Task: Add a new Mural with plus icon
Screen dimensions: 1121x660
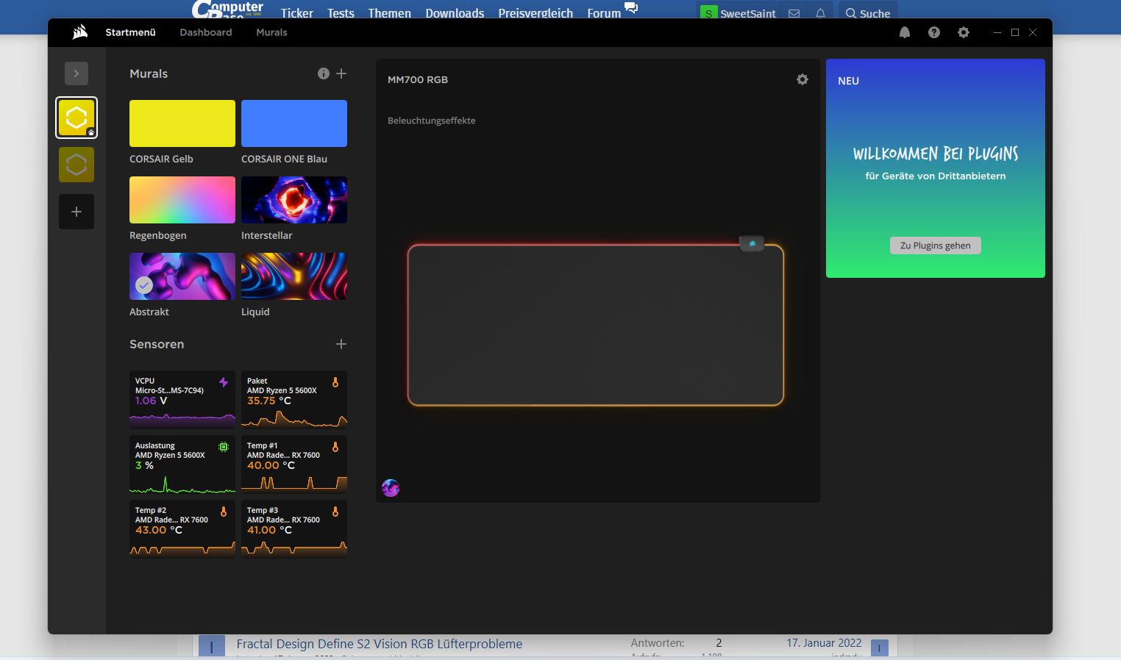Action: pyautogui.click(x=341, y=73)
